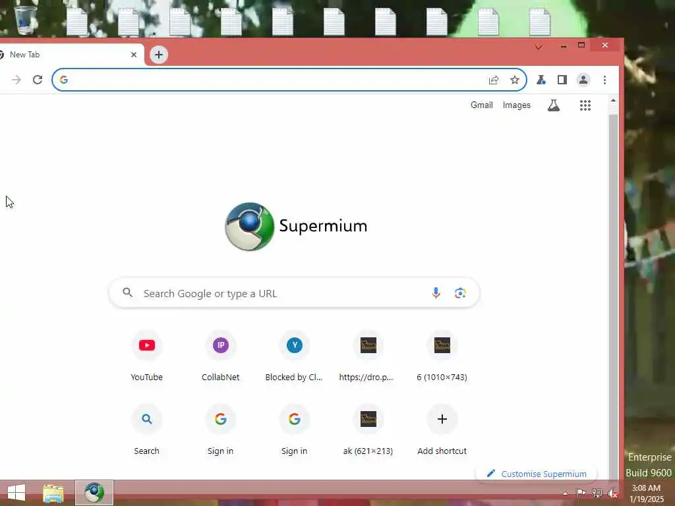This screenshot has height=506, width=675.
Task: Click the Supermium logo on the page
Action: coord(296,227)
